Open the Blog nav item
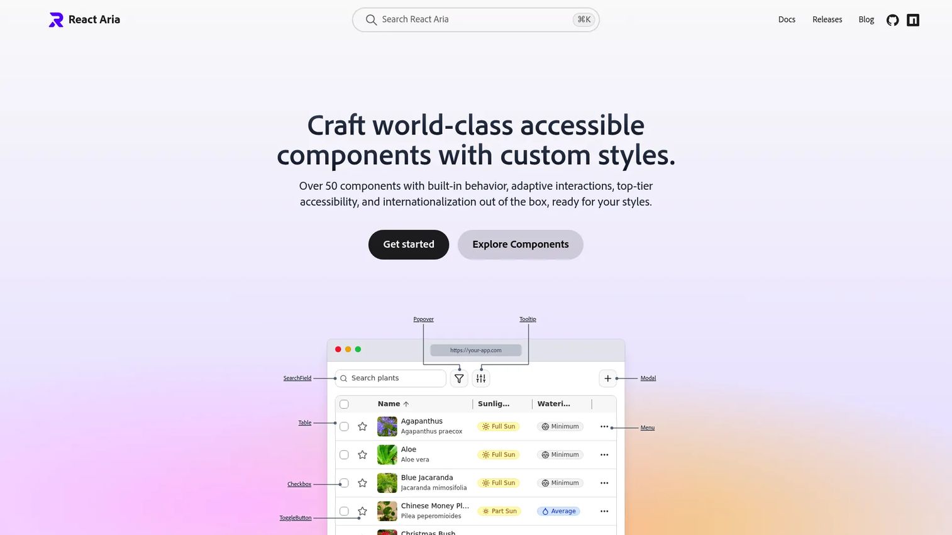This screenshot has width=952, height=535. [866, 19]
